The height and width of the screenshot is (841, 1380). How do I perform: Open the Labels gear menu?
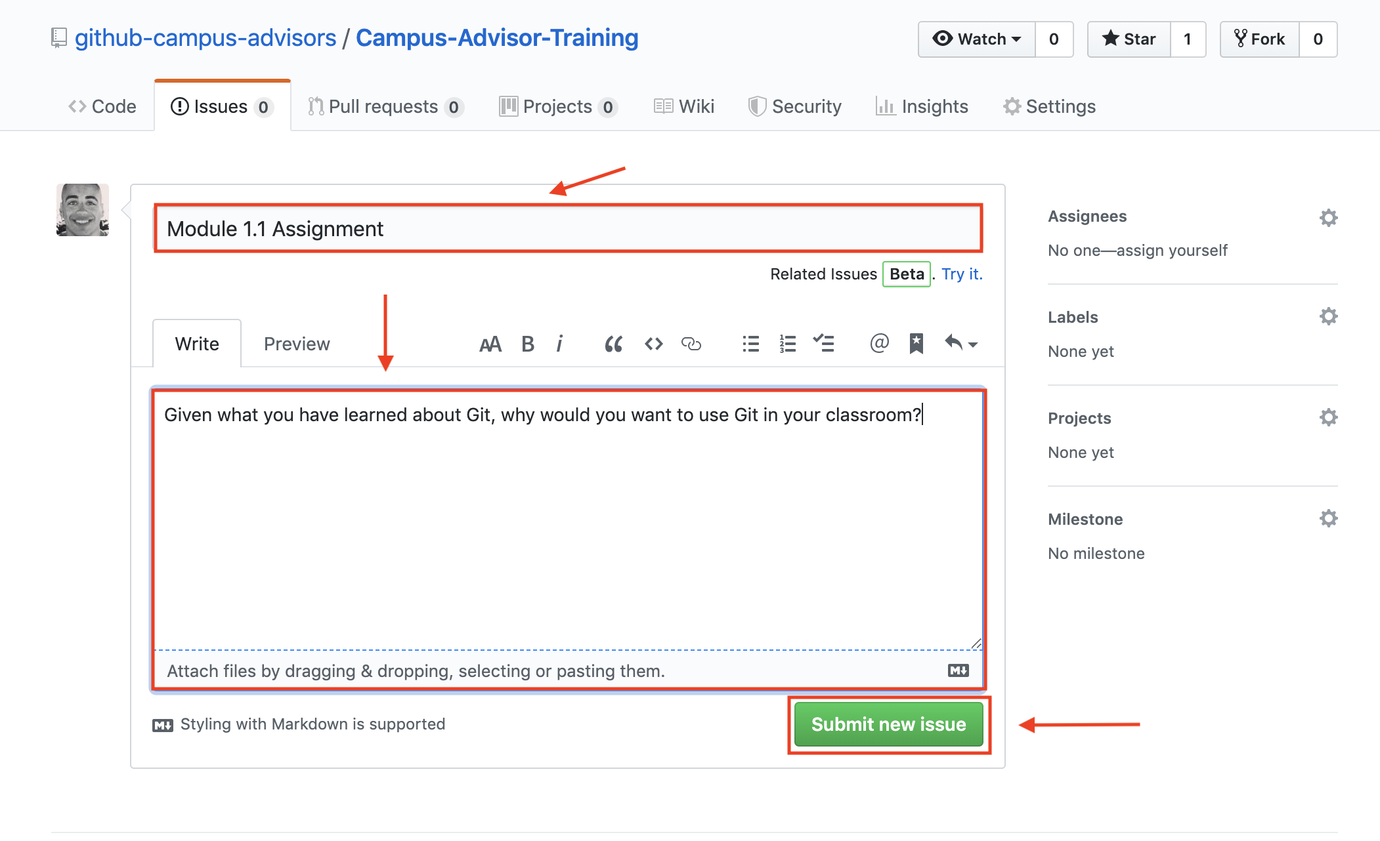[1328, 317]
